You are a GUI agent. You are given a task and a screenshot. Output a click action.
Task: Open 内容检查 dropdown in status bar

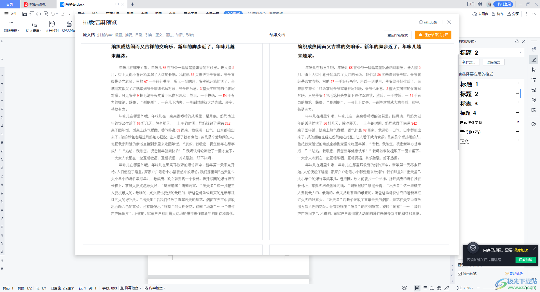pos(154,288)
